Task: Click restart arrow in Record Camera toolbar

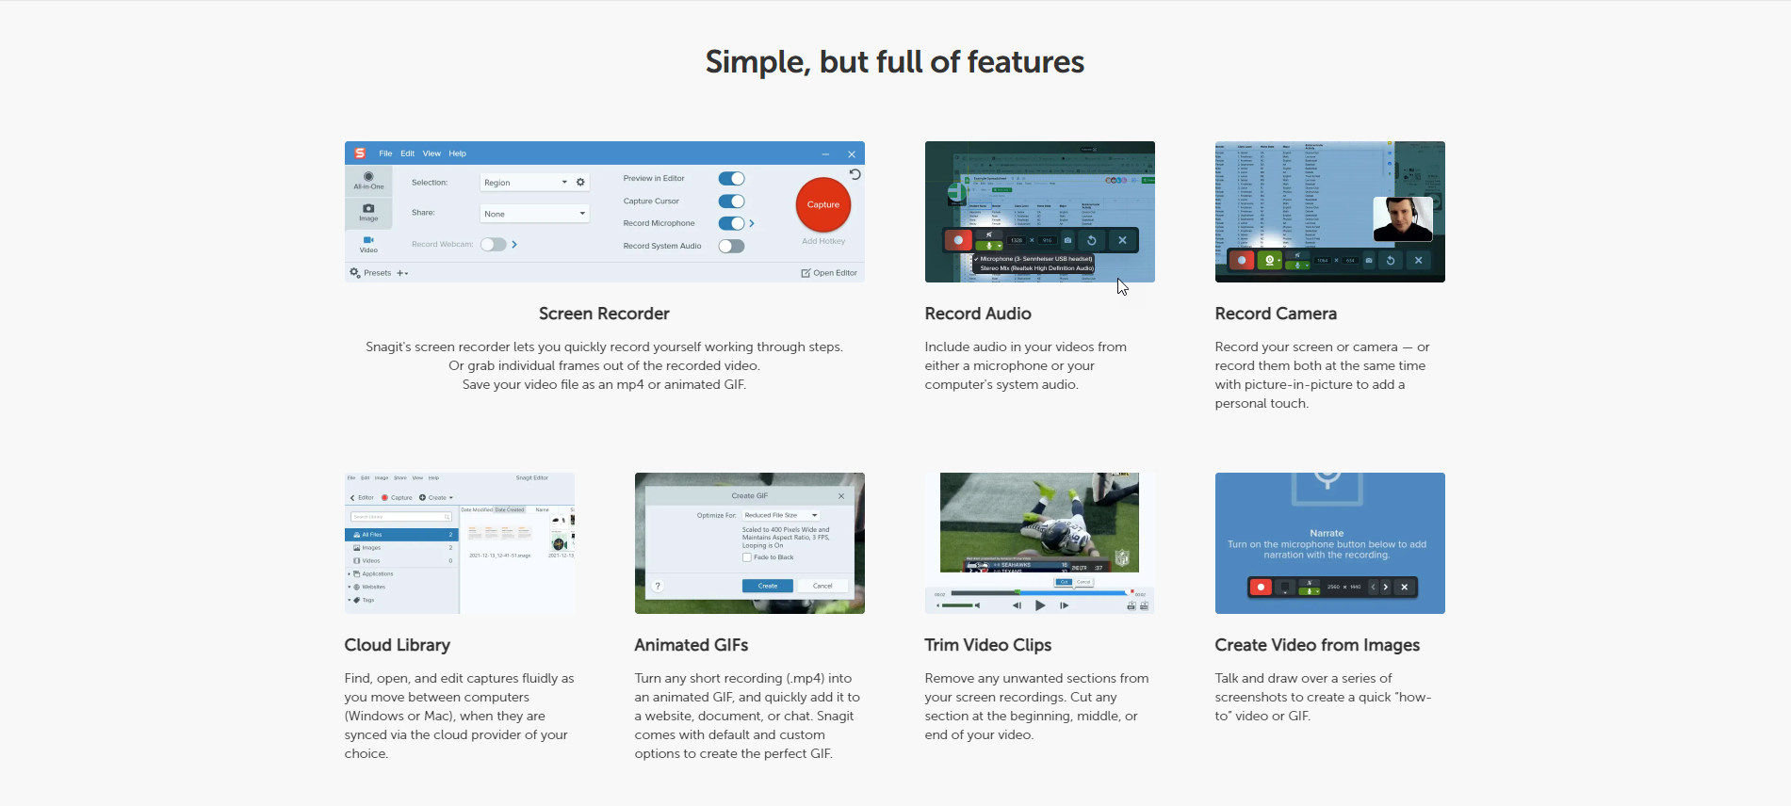Action: tap(1391, 260)
